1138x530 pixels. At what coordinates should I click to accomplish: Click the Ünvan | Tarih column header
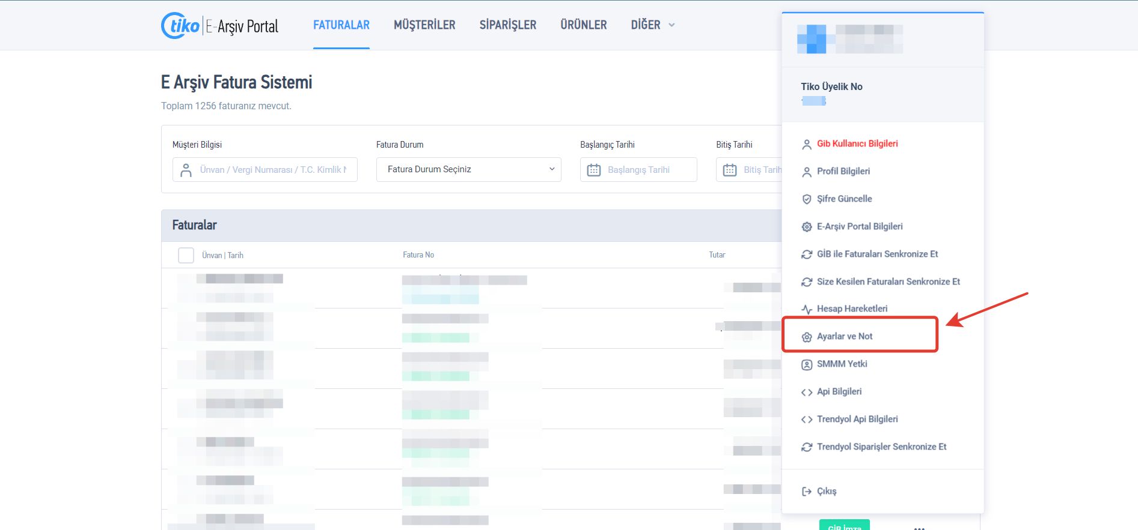(222, 255)
